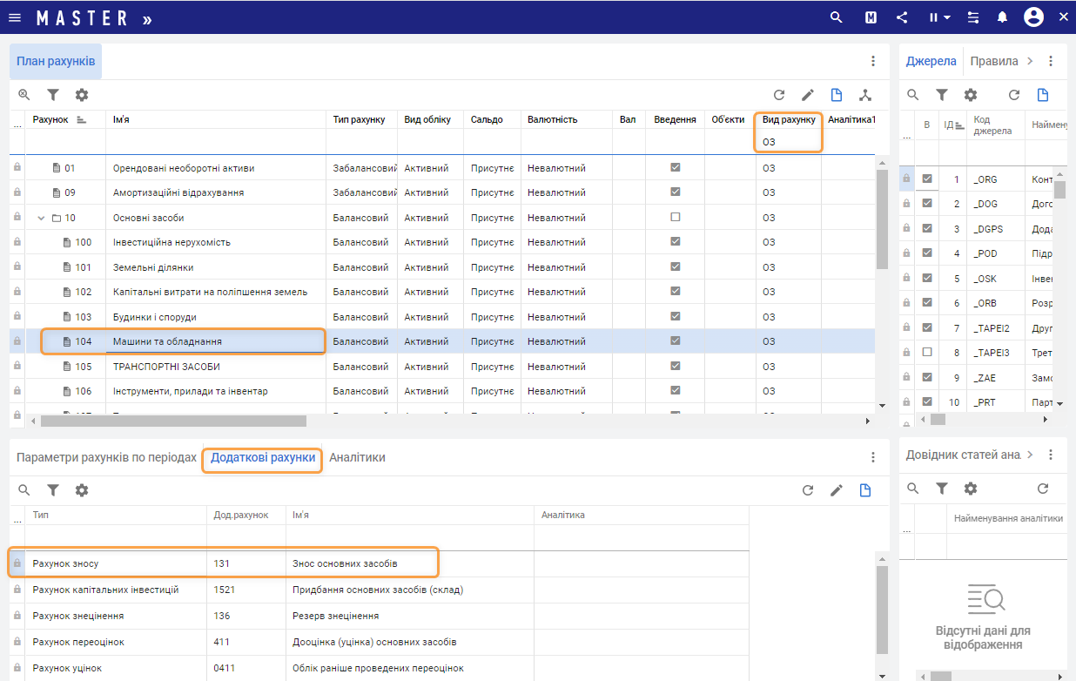Open the three-dot menu of План рахунків panel

tap(873, 61)
